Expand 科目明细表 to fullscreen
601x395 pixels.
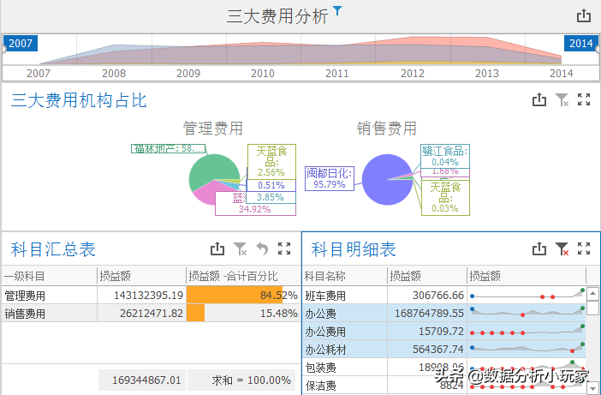[x=585, y=249]
